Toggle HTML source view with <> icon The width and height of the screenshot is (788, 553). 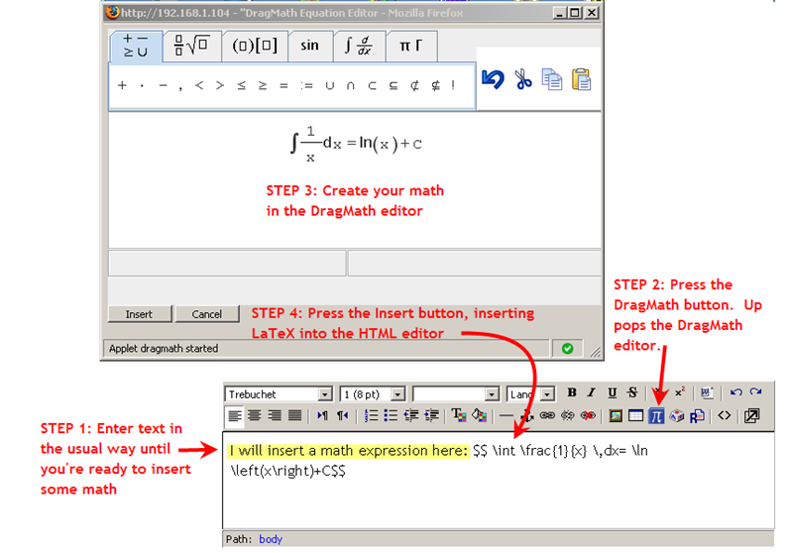coord(725,416)
